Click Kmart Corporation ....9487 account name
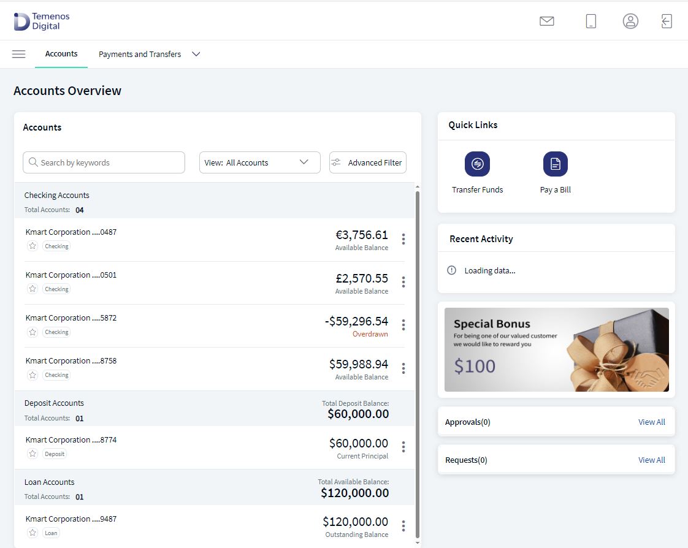The height and width of the screenshot is (548, 688). [x=71, y=519]
